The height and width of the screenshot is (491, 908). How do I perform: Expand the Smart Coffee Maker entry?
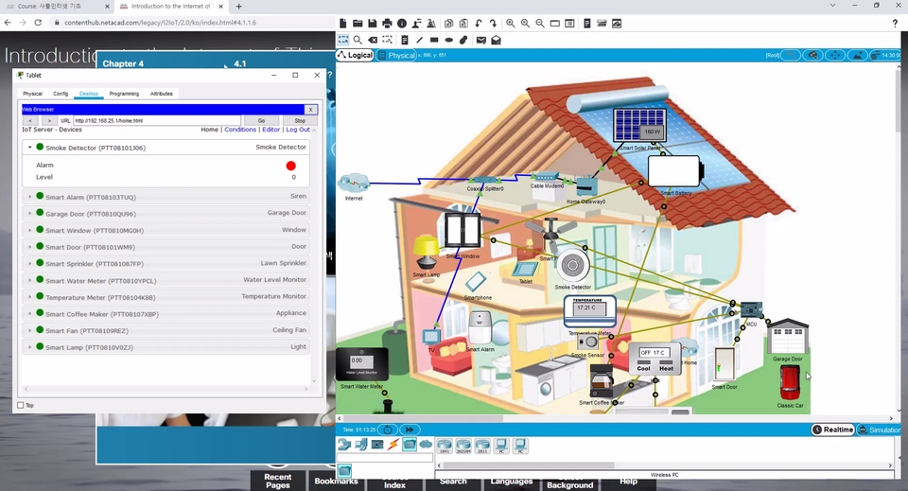(x=30, y=314)
